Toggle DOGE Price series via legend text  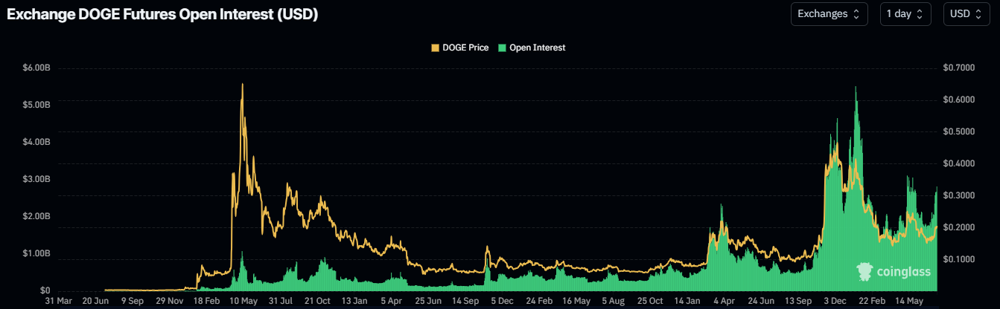click(x=465, y=48)
